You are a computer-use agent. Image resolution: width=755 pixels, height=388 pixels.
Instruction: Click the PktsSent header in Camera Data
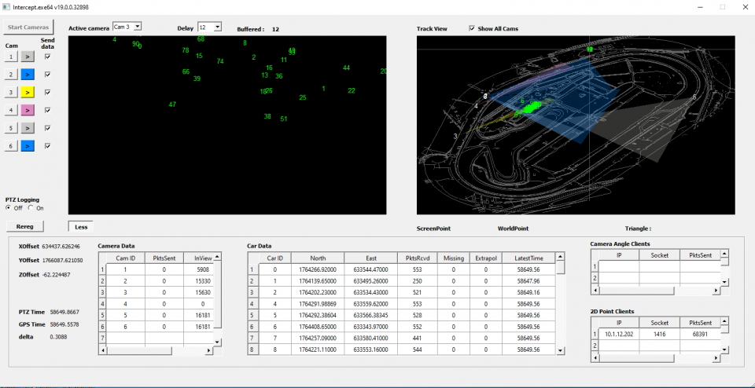(x=164, y=258)
